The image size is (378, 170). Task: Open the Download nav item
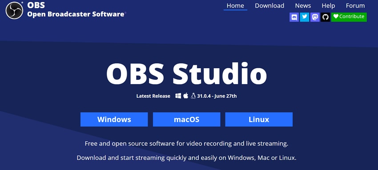click(x=269, y=6)
